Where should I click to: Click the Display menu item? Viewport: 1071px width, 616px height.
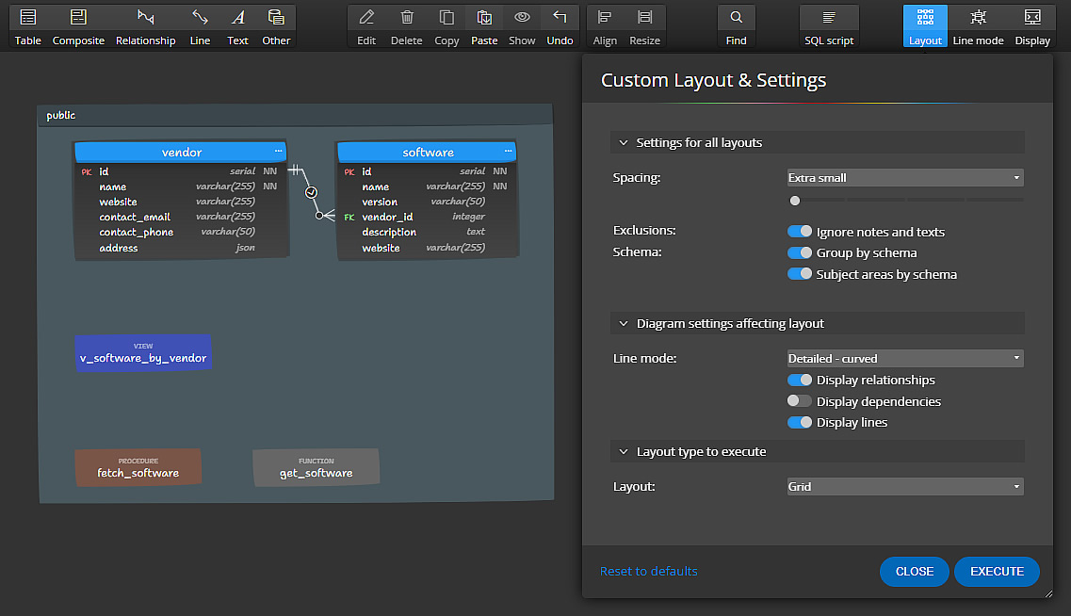coord(1032,26)
